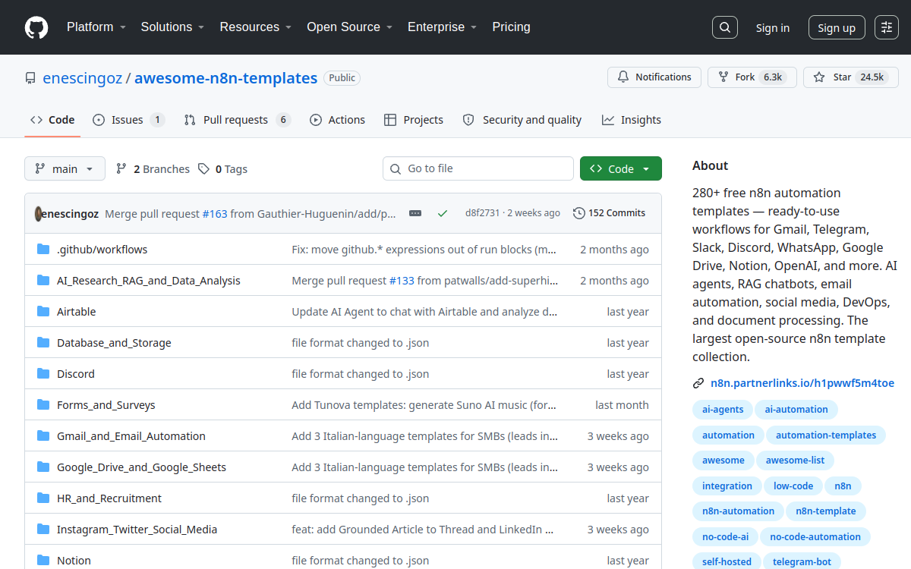Select the ai-agents topic tag

pos(723,410)
